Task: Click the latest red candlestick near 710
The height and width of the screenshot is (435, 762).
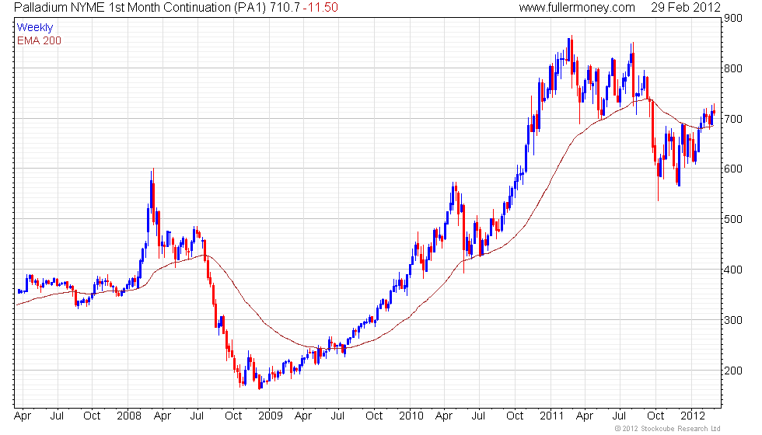Action: tap(714, 111)
